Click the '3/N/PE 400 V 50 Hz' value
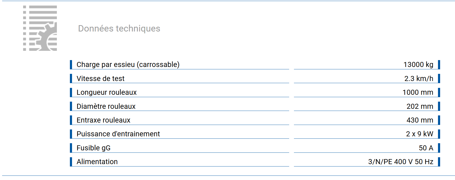Screen dimensions: 455x180 401,162
